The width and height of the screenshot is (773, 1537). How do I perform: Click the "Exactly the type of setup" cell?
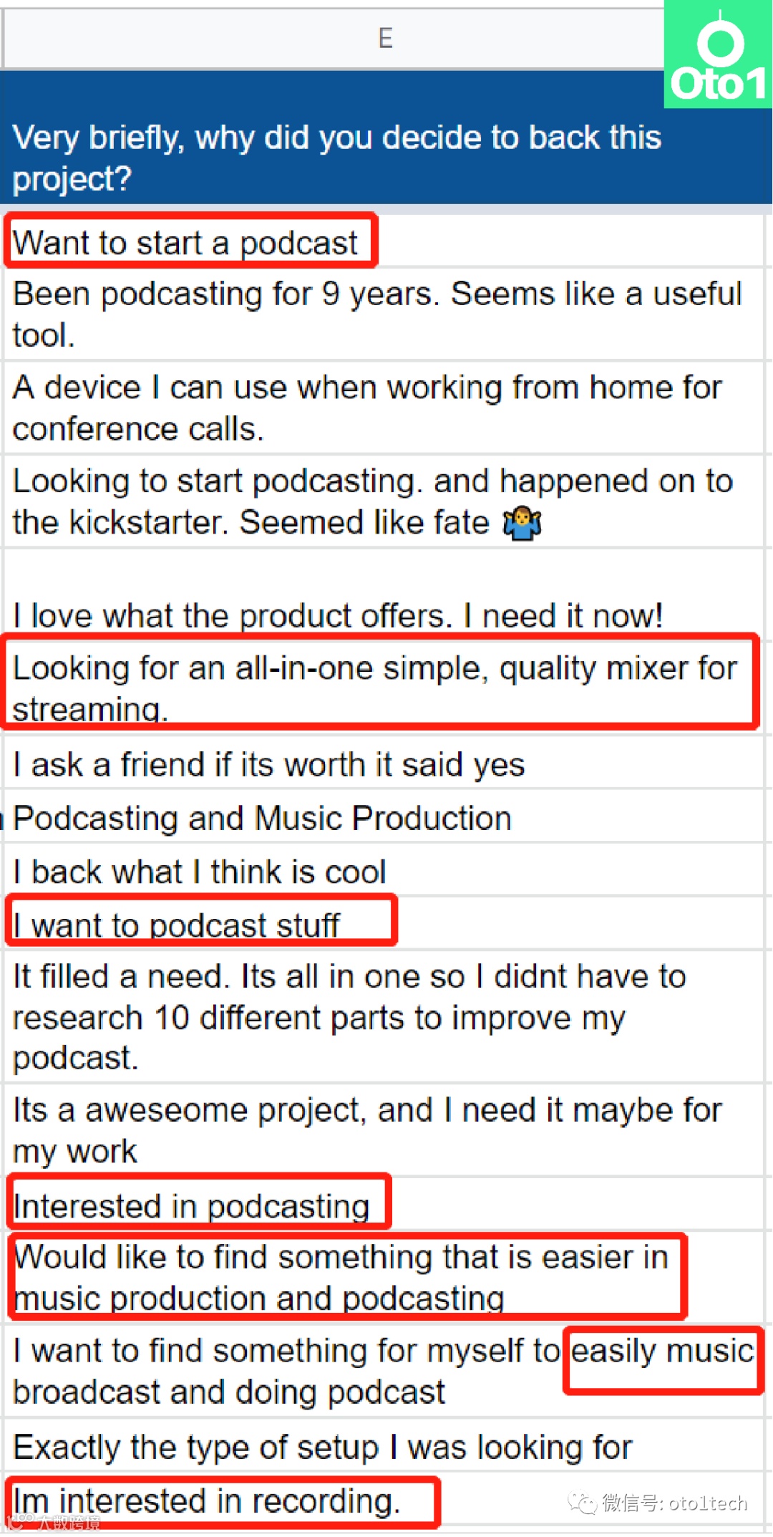point(323,1447)
